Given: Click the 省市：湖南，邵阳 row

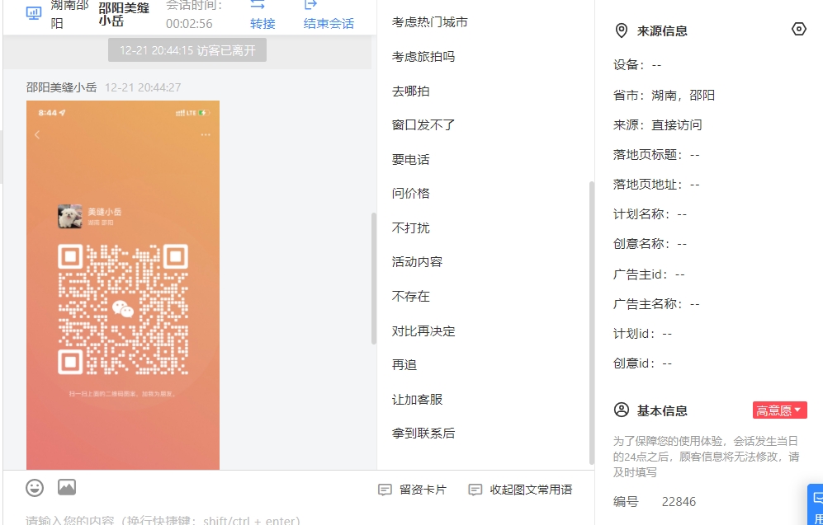Looking at the screenshot, I should [664, 96].
